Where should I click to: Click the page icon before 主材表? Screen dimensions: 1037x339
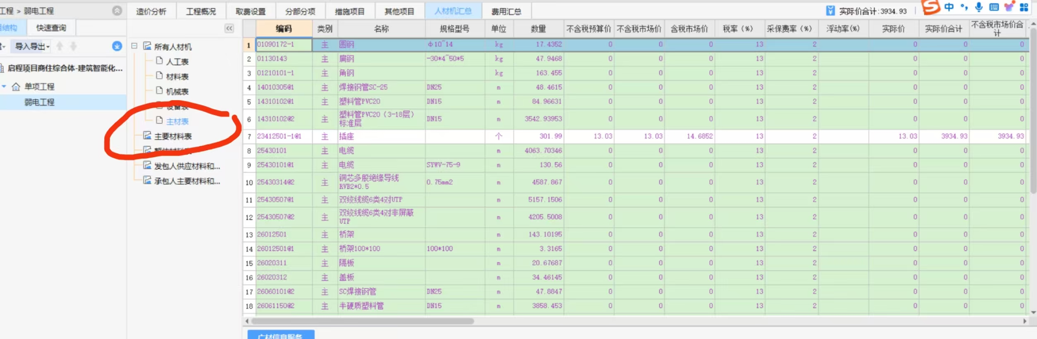click(x=159, y=120)
